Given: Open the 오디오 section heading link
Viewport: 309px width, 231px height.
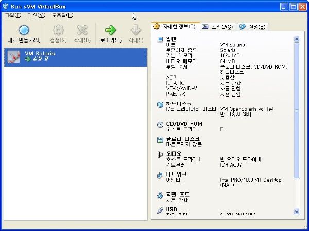Looking at the screenshot, I should pyautogui.click(x=174, y=153).
